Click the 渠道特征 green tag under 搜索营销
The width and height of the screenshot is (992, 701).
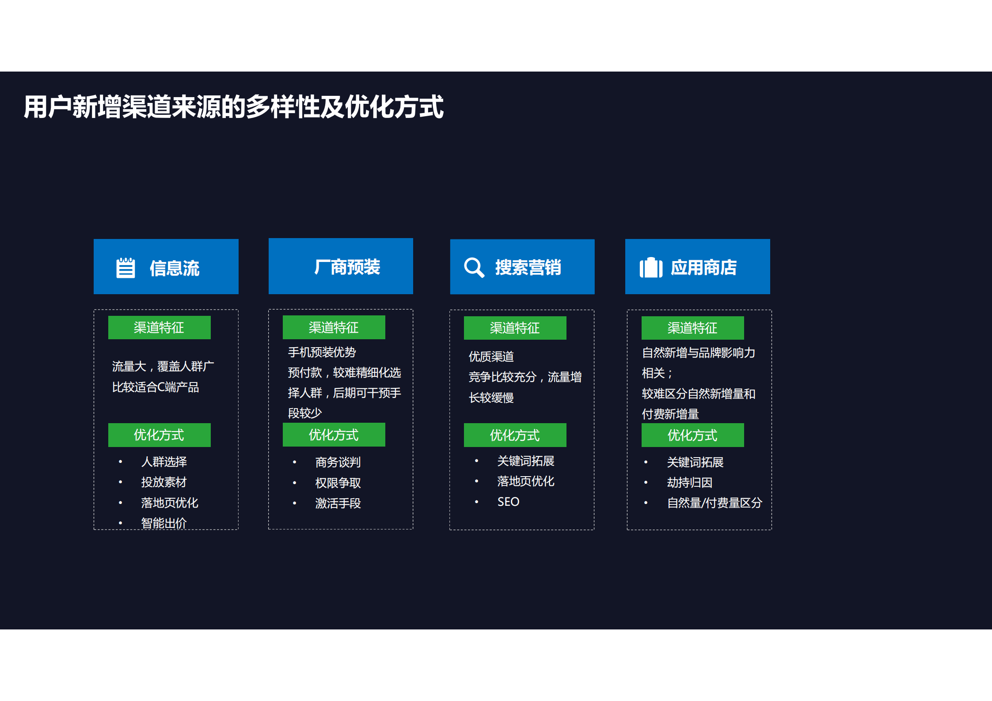[x=515, y=328]
